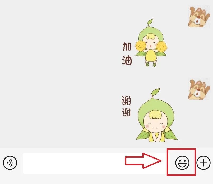Click the smiley face inside the red box
The image size is (213, 184).
pos(182,163)
